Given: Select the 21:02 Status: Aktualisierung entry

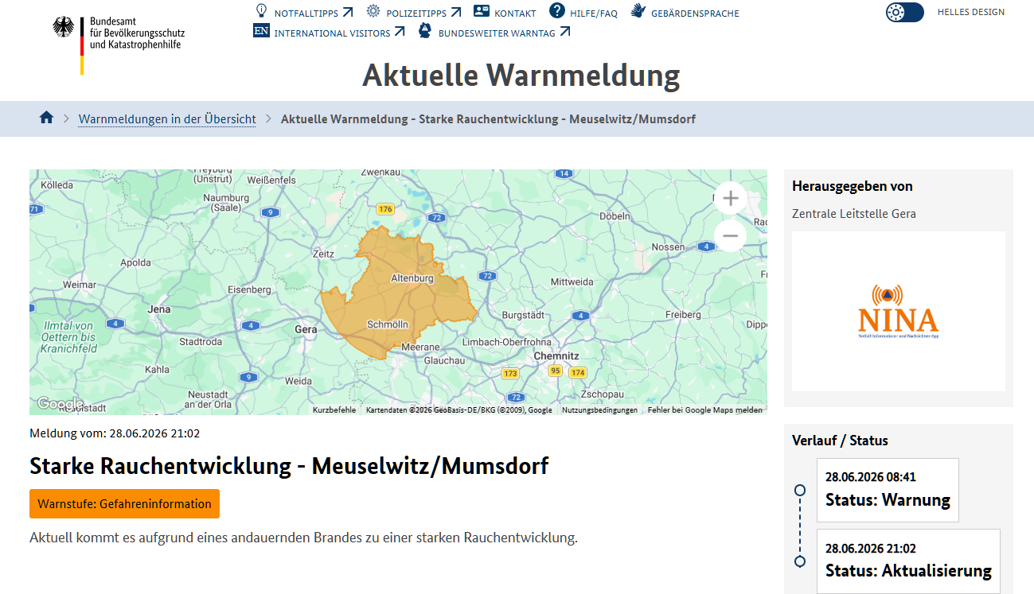Looking at the screenshot, I should click(x=908, y=561).
